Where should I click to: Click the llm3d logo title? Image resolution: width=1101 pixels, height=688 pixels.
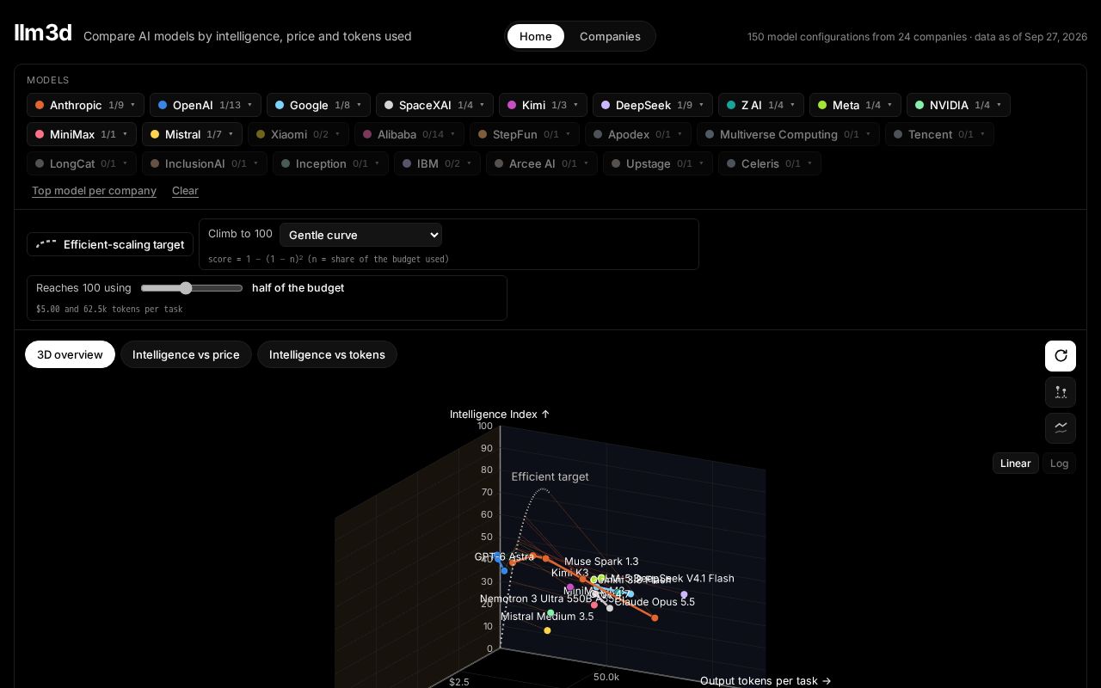pyautogui.click(x=43, y=34)
